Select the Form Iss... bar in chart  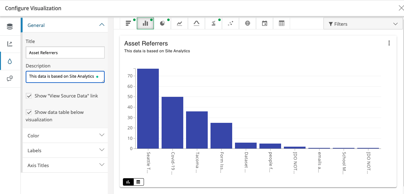221,136
